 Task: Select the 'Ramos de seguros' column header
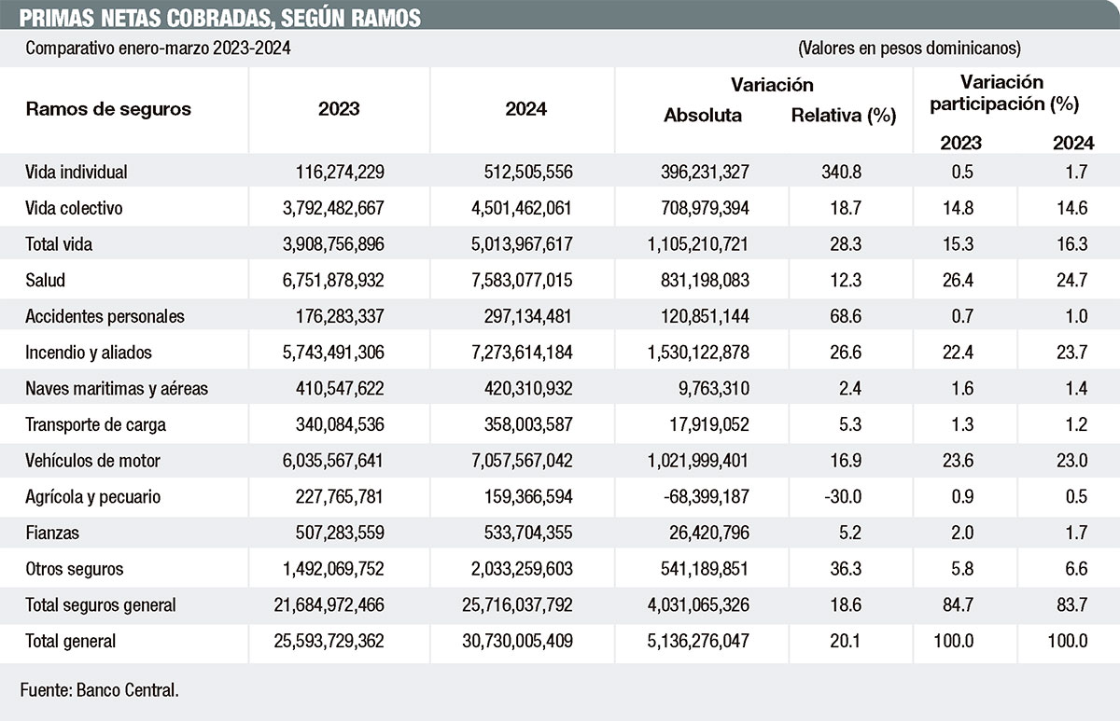pyautogui.click(x=108, y=109)
